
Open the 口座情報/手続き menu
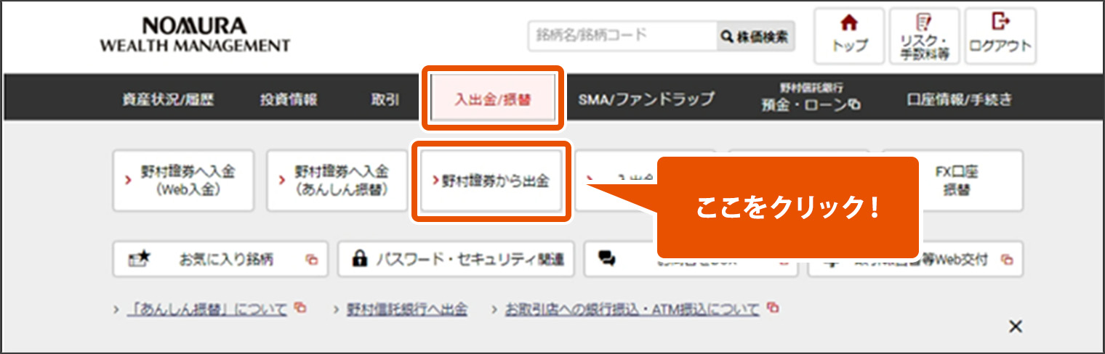click(x=959, y=99)
